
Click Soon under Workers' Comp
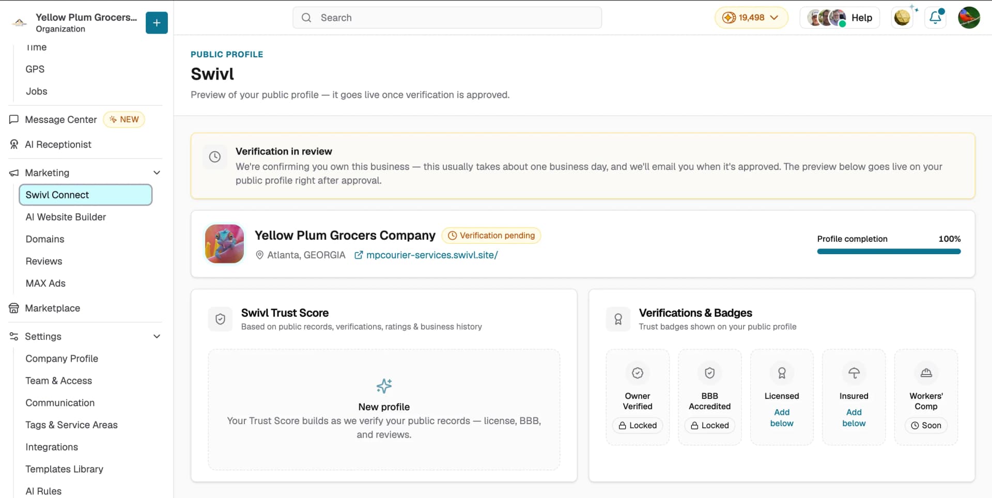(x=926, y=426)
